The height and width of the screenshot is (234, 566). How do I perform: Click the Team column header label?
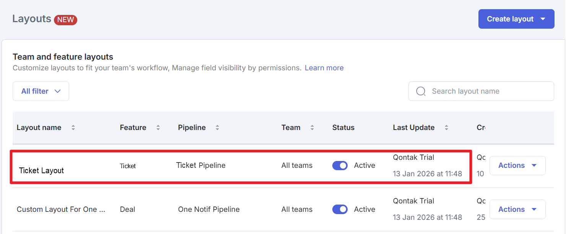pos(291,128)
